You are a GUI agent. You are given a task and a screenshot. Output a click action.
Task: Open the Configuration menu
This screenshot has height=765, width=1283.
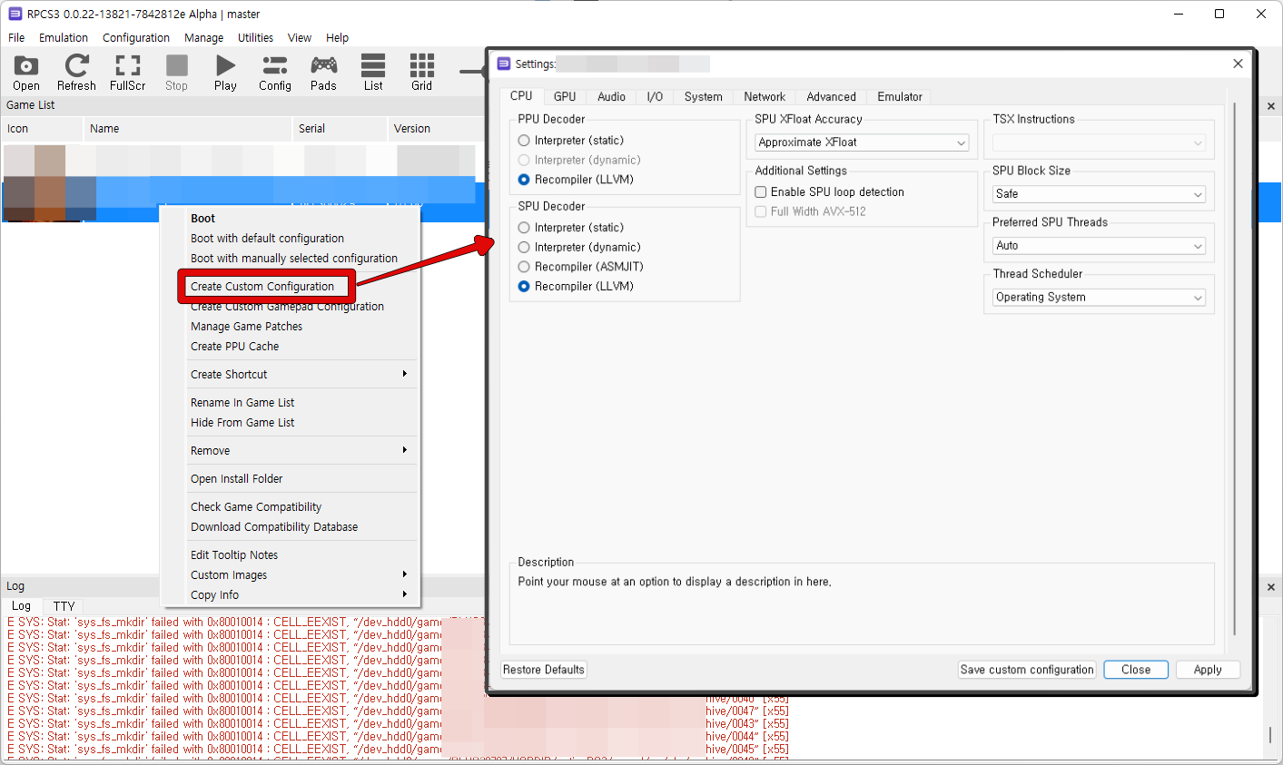click(136, 38)
